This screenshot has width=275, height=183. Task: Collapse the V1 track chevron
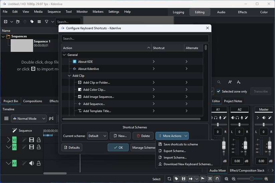8,147
